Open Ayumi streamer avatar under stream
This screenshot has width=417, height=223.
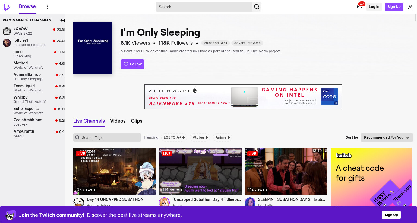click(164, 202)
